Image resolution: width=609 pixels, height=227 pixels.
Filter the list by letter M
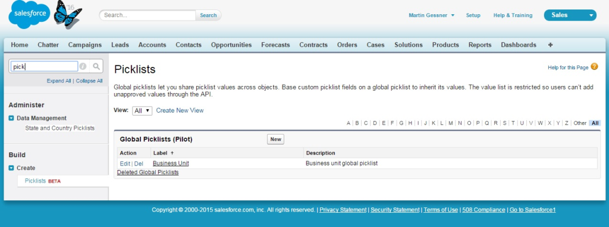pos(451,123)
